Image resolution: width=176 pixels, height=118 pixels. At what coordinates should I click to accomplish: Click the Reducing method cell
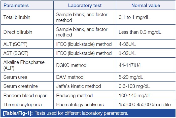pyautogui.click(x=75, y=95)
